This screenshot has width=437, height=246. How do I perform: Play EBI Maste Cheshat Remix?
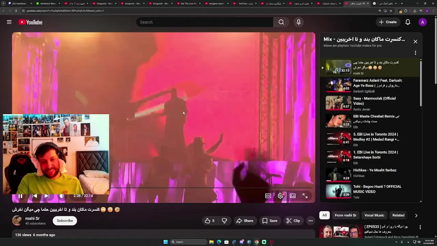[370, 121]
